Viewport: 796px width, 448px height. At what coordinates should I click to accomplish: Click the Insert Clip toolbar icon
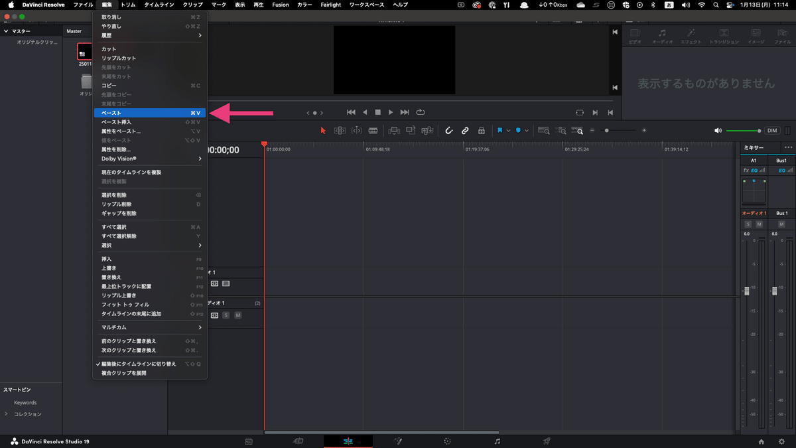click(394, 131)
